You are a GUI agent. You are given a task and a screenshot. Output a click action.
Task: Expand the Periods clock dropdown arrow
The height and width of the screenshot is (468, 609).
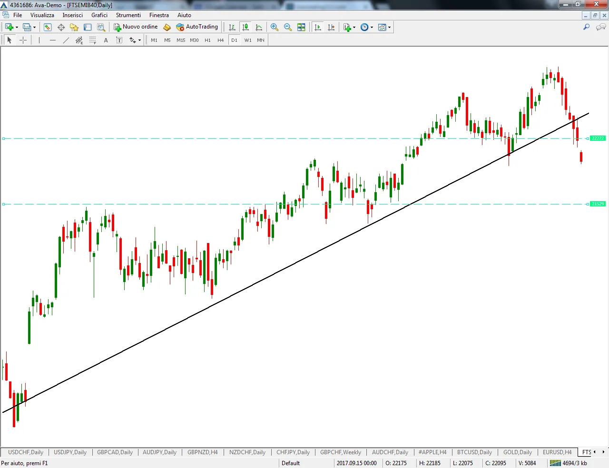point(372,27)
